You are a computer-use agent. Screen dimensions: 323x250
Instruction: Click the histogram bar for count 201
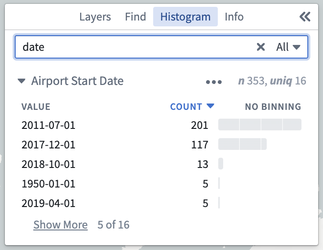point(260,125)
